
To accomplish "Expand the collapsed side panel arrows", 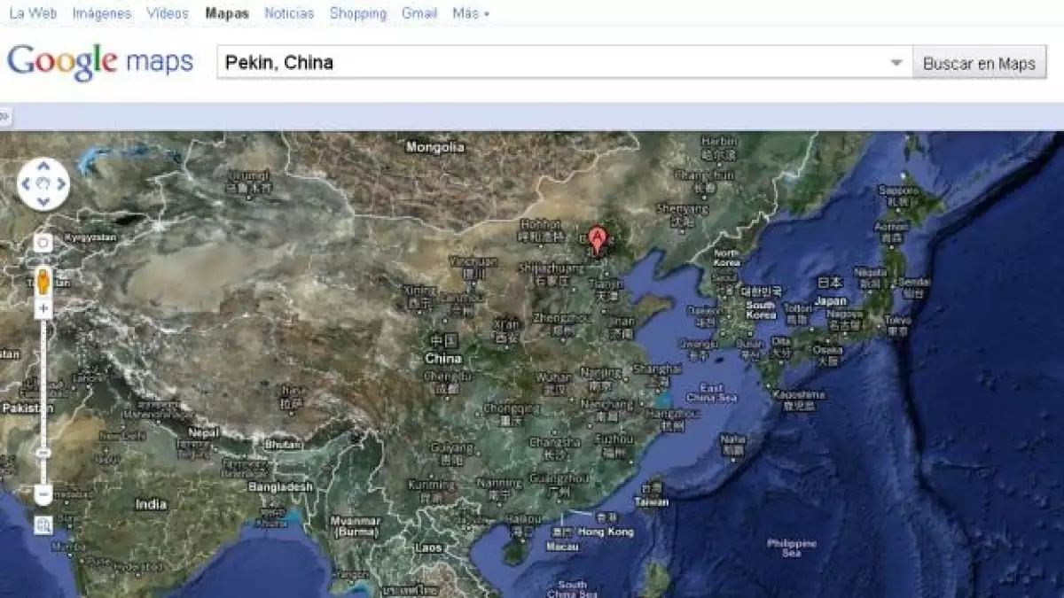I will pyautogui.click(x=4, y=116).
